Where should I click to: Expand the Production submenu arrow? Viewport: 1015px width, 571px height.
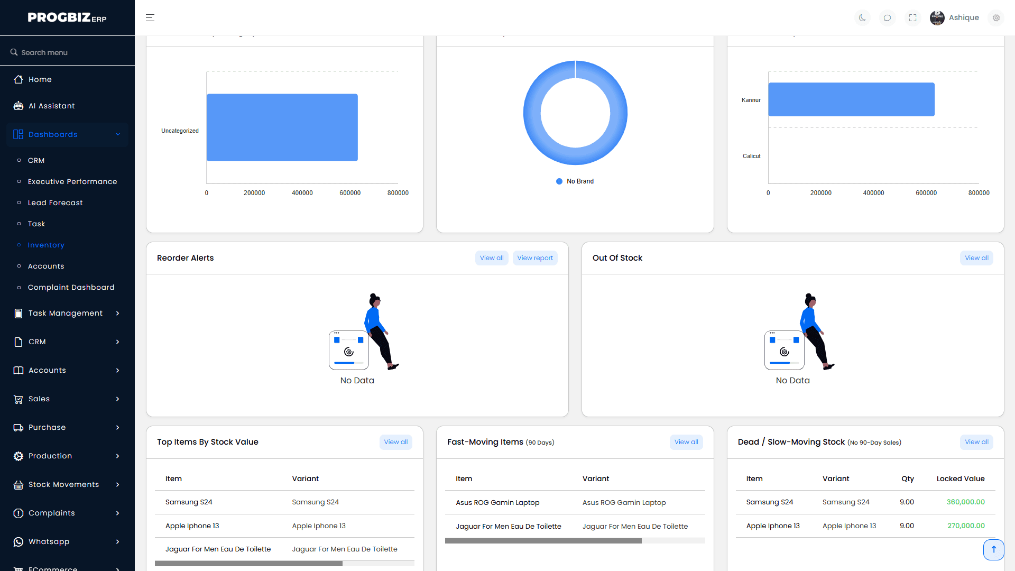coord(118,456)
